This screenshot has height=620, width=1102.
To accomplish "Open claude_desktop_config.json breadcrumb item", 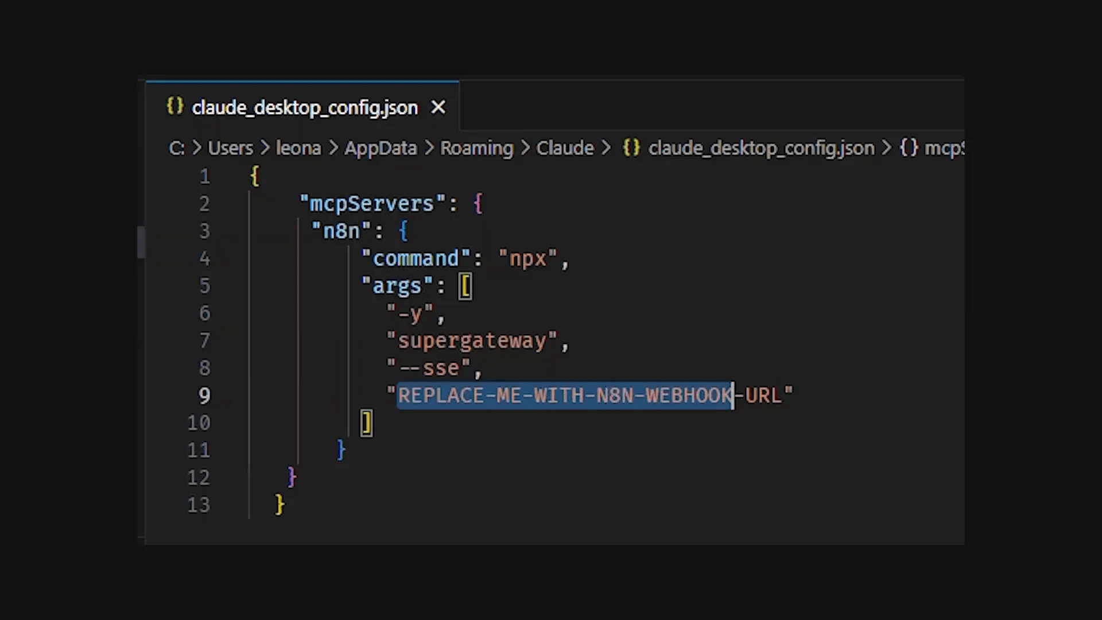I will click(761, 148).
